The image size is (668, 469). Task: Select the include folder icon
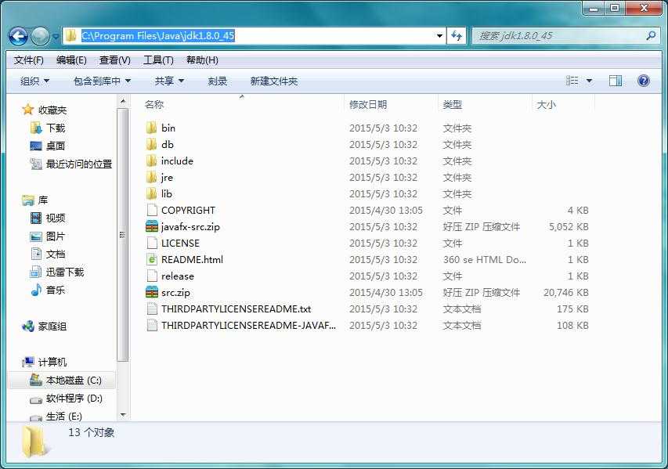click(151, 161)
